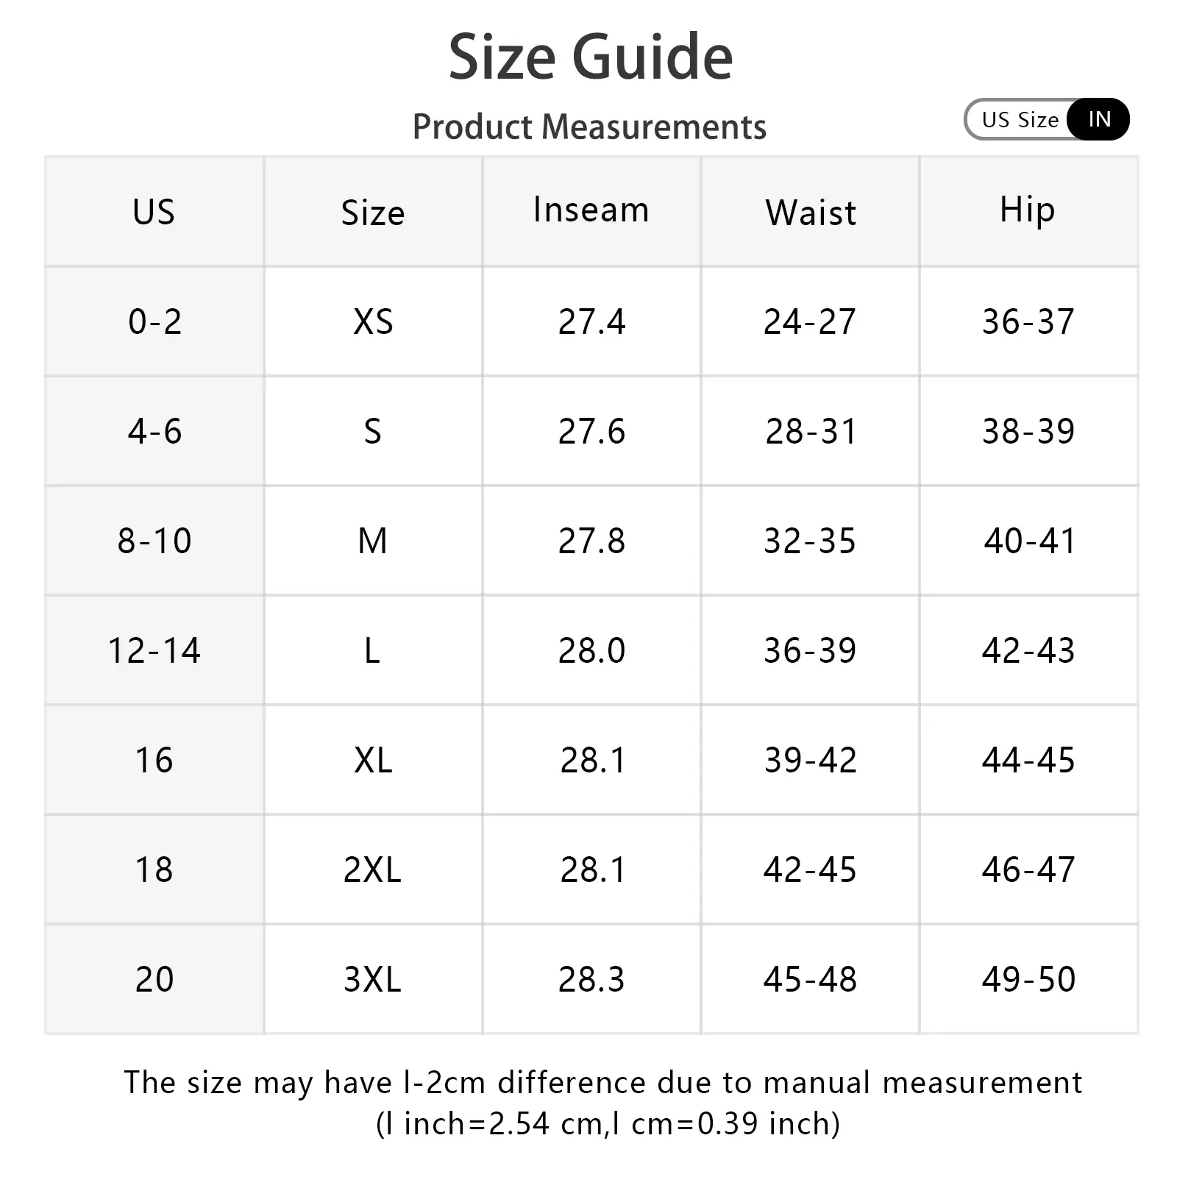Click the 27.6 inseam value
The width and height of the screenshot is (1177, 1177).
point(591,431)
